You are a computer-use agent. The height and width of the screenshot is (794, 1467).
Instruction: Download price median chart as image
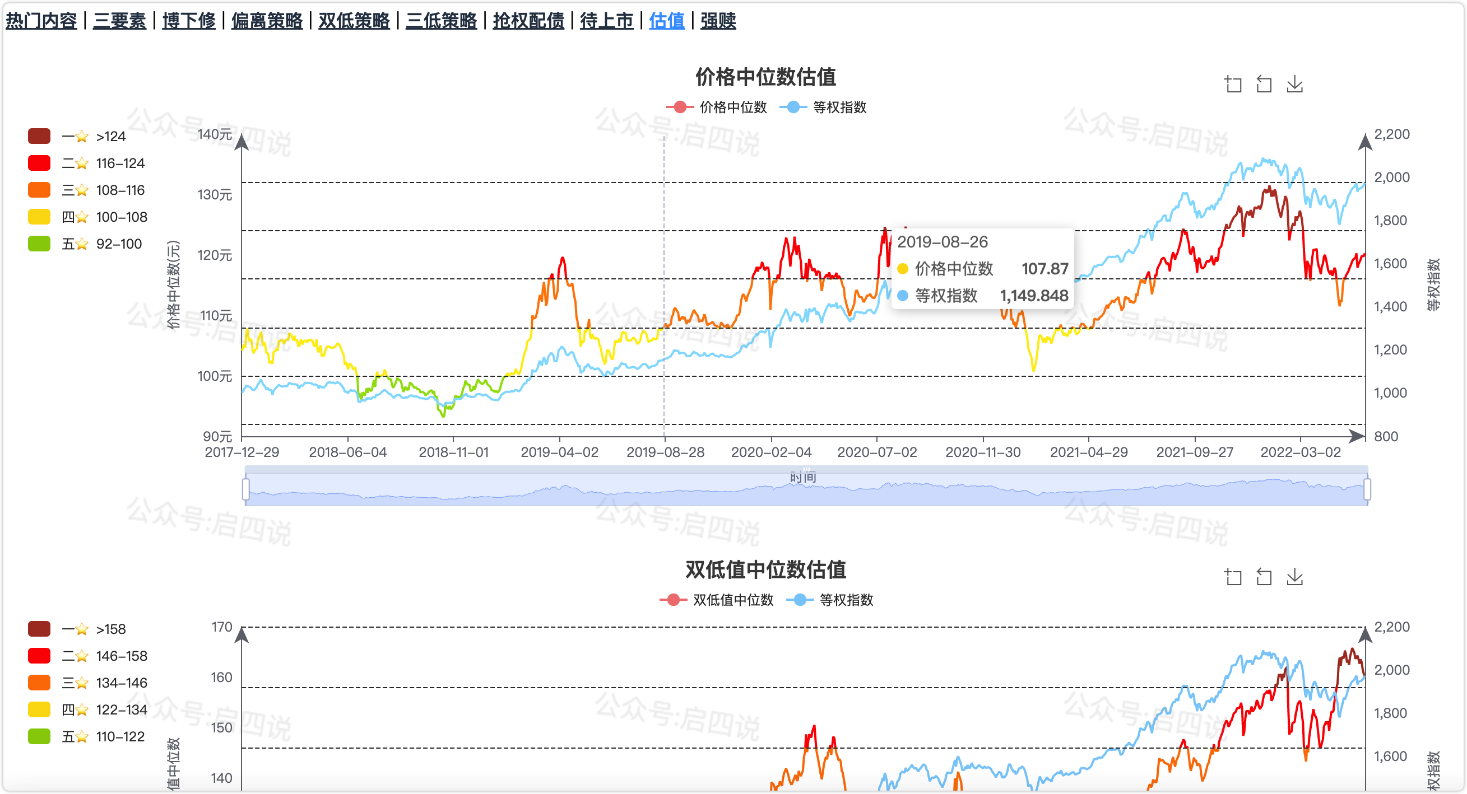[1294, 85]
